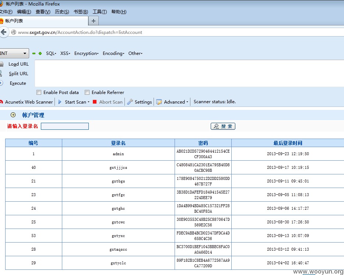Click the Abort Scan label
Image resolution: width=344 pixels, height=275 pixels.
pos(111,102)
